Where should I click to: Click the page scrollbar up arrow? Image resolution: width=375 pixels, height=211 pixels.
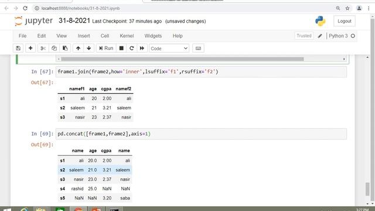click(367, 57)
